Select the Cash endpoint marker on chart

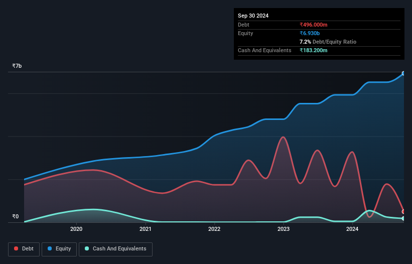(403, 218)
